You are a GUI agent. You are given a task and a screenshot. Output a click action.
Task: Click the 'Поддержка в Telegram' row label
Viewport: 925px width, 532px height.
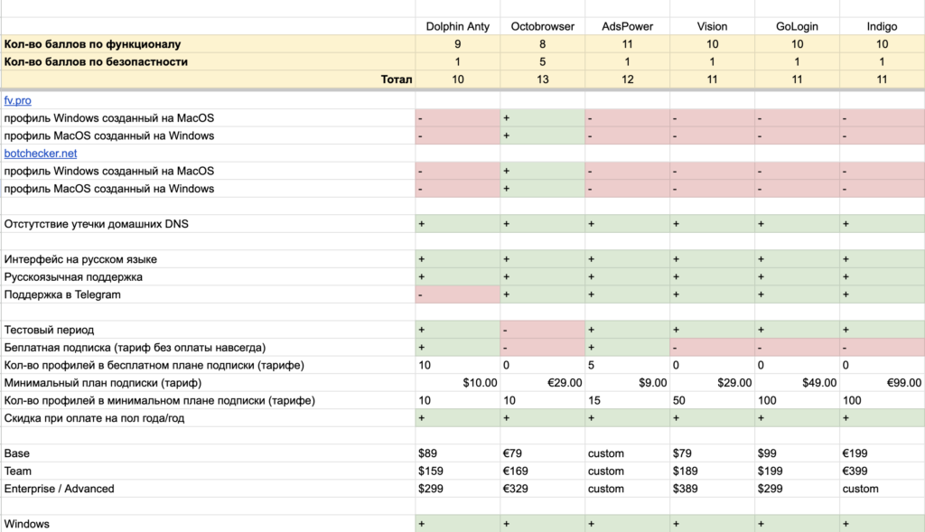click(x=62, y=294)
